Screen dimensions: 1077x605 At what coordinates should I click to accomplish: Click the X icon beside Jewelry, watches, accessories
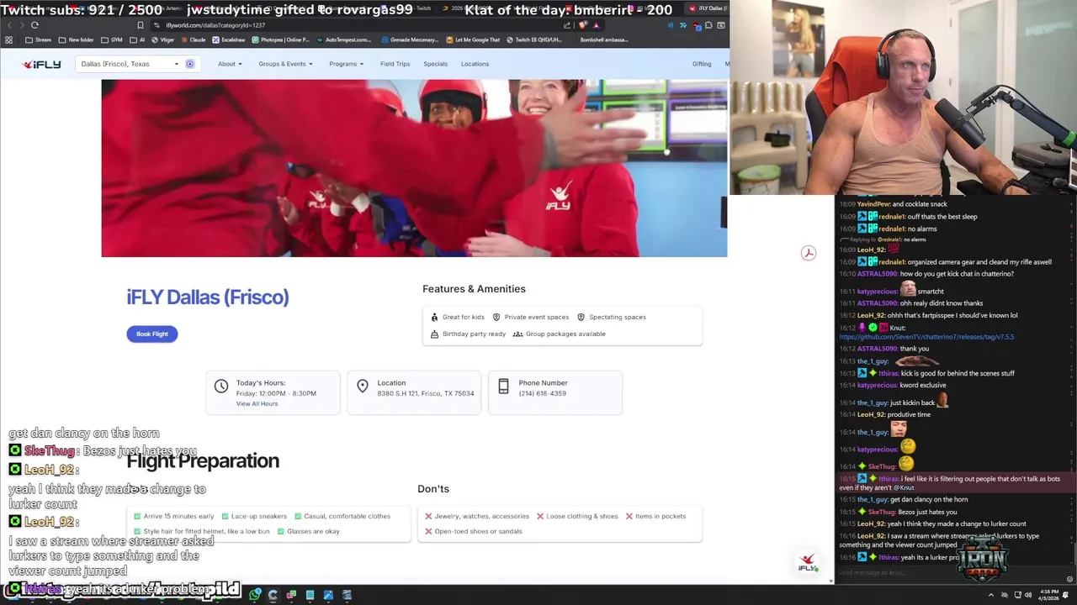428,516
